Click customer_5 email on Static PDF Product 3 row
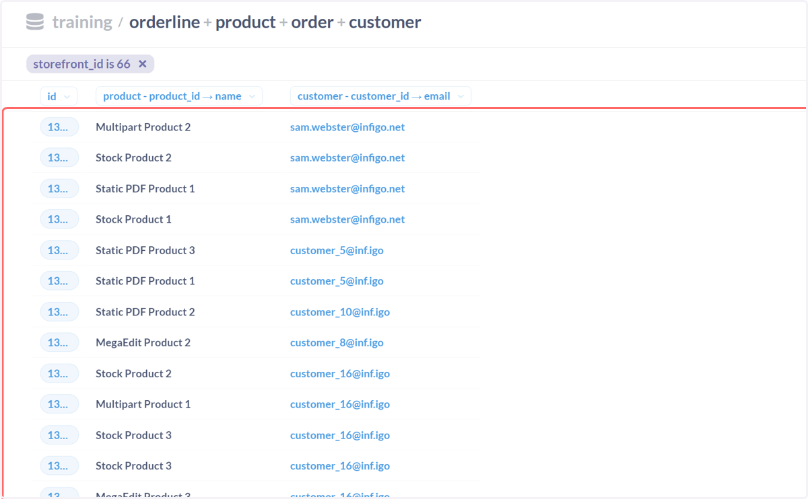The height and width of the screenshot is (499, 808). coord(337,250)
